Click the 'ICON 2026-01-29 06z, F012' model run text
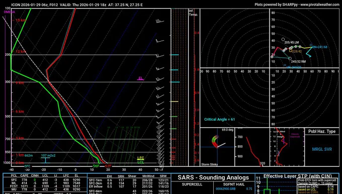 coord(35,5)
